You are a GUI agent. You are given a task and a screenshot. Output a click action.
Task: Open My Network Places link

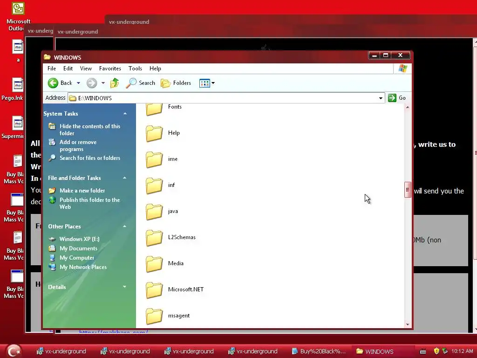83,267
